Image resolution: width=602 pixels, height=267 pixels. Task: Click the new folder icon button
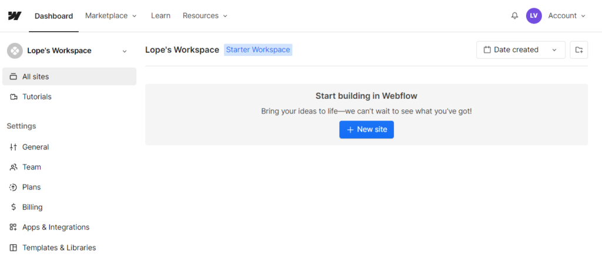(x=578, y=50)
